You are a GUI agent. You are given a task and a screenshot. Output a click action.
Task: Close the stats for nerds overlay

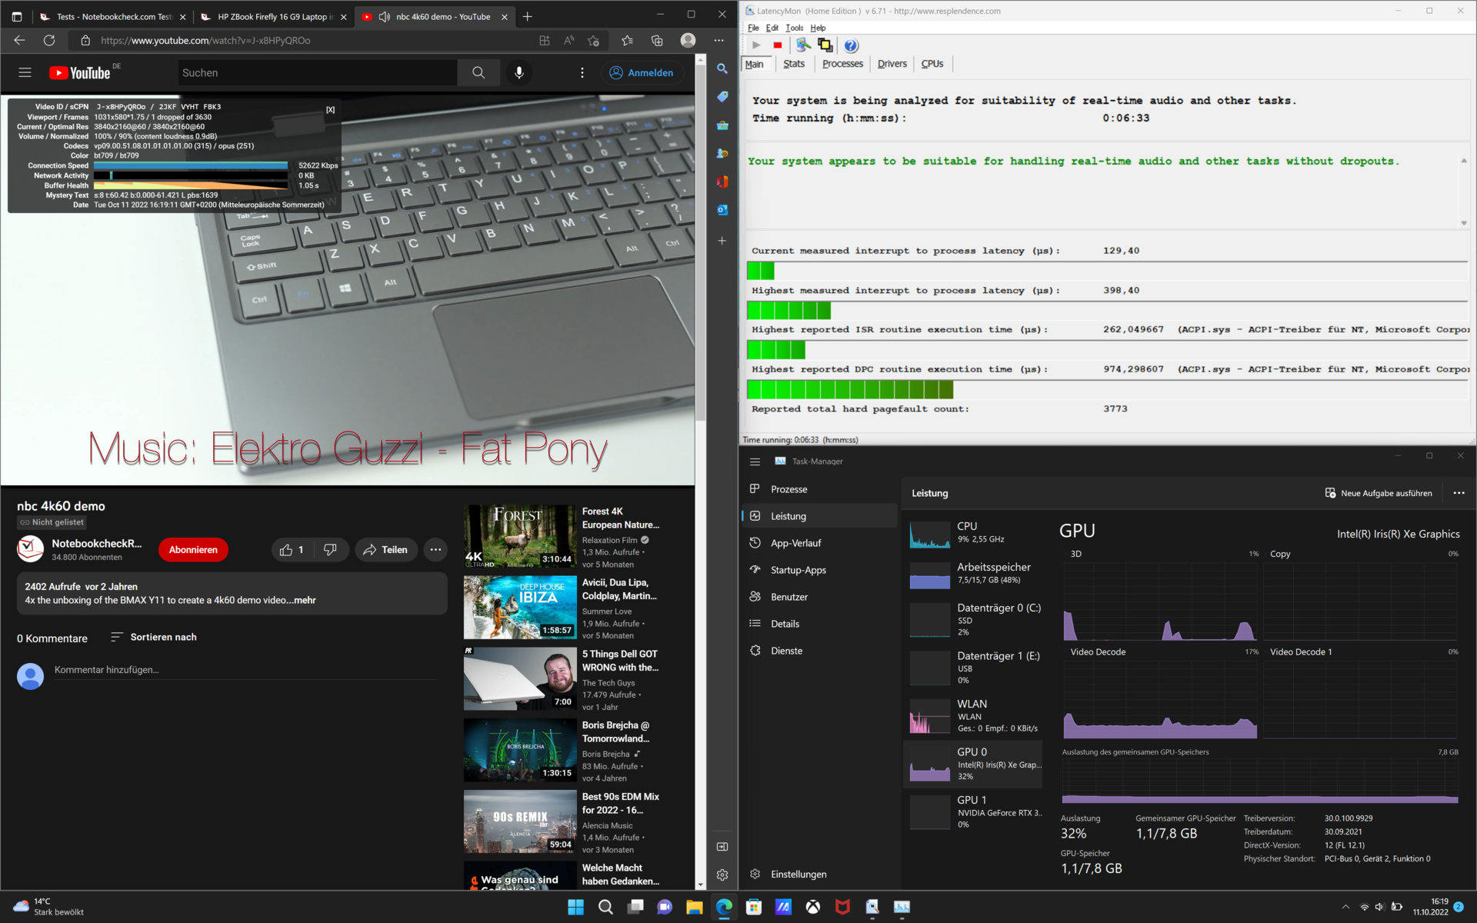330,110
